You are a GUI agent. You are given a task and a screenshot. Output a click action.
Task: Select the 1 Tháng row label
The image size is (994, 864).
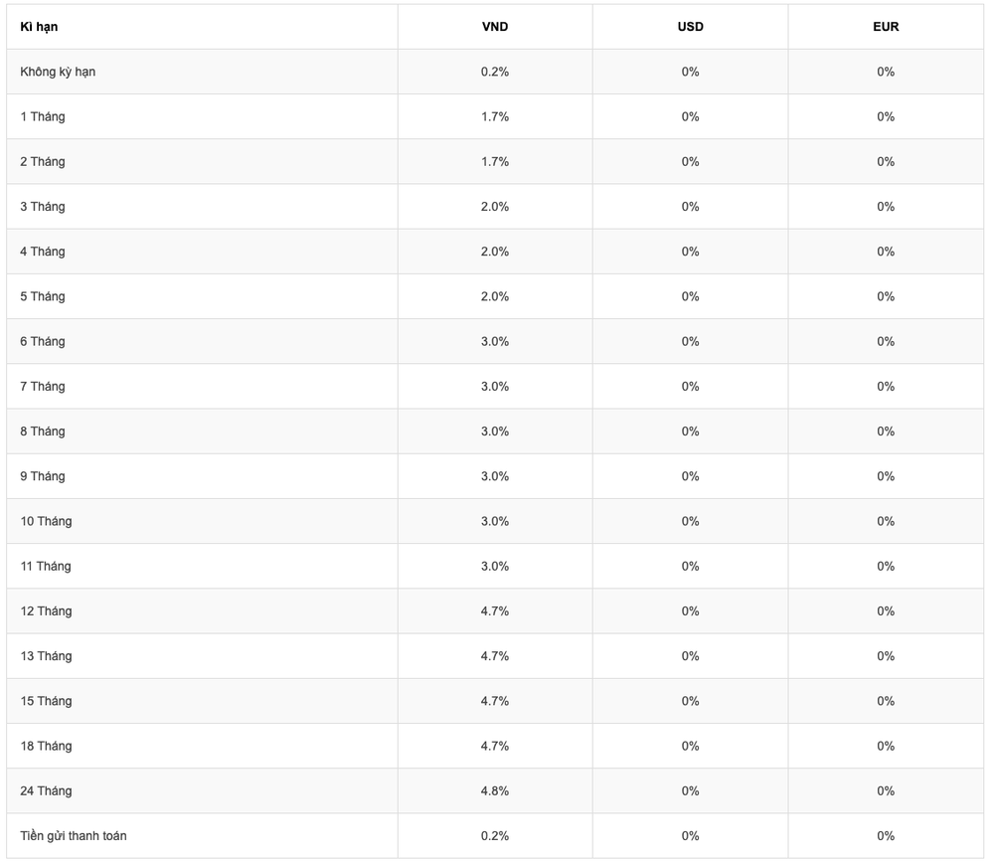(43, 116)
